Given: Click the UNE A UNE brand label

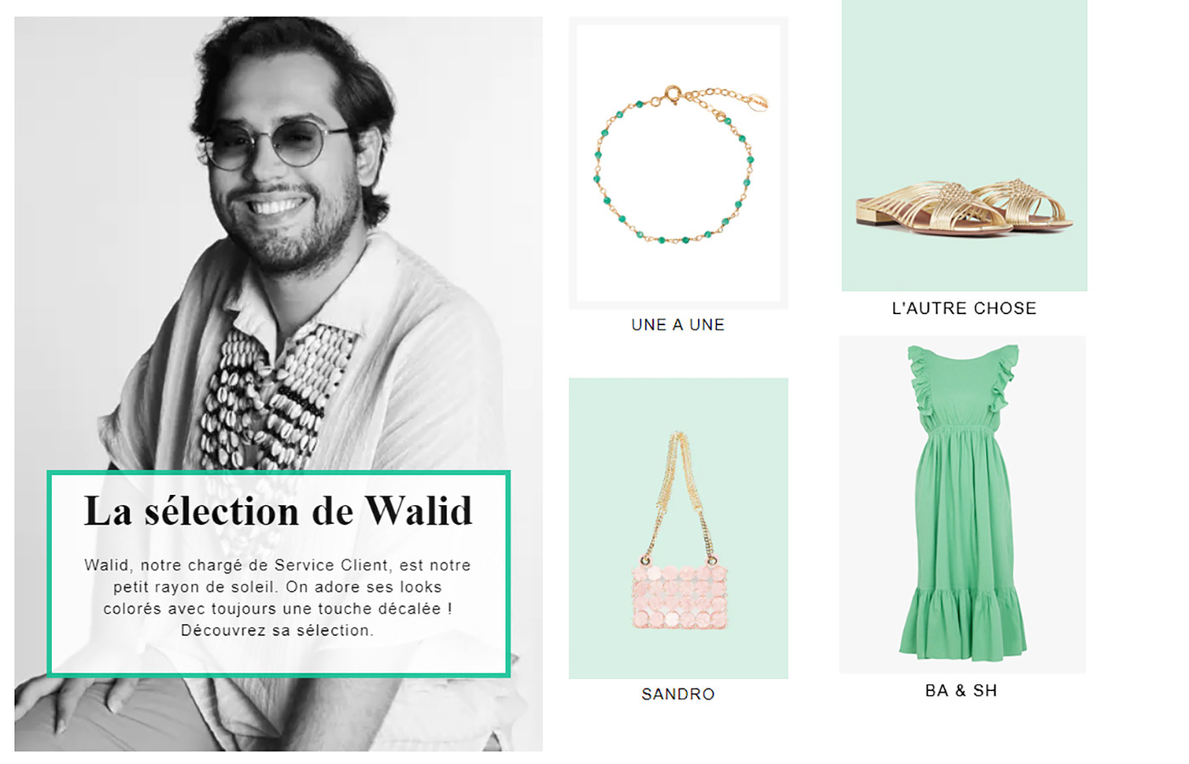Looking at the screenshot, I should coord(678,324).
